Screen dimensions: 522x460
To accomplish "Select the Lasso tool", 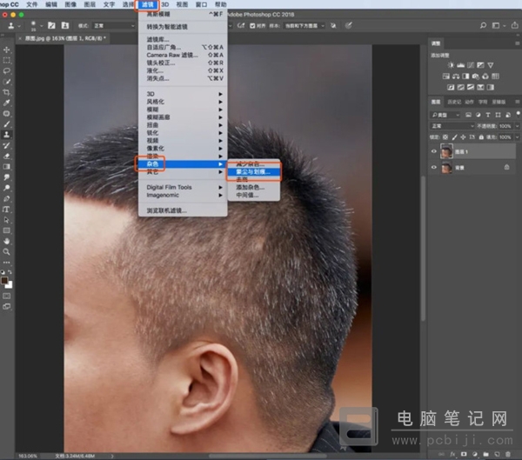I will (6, 71).
